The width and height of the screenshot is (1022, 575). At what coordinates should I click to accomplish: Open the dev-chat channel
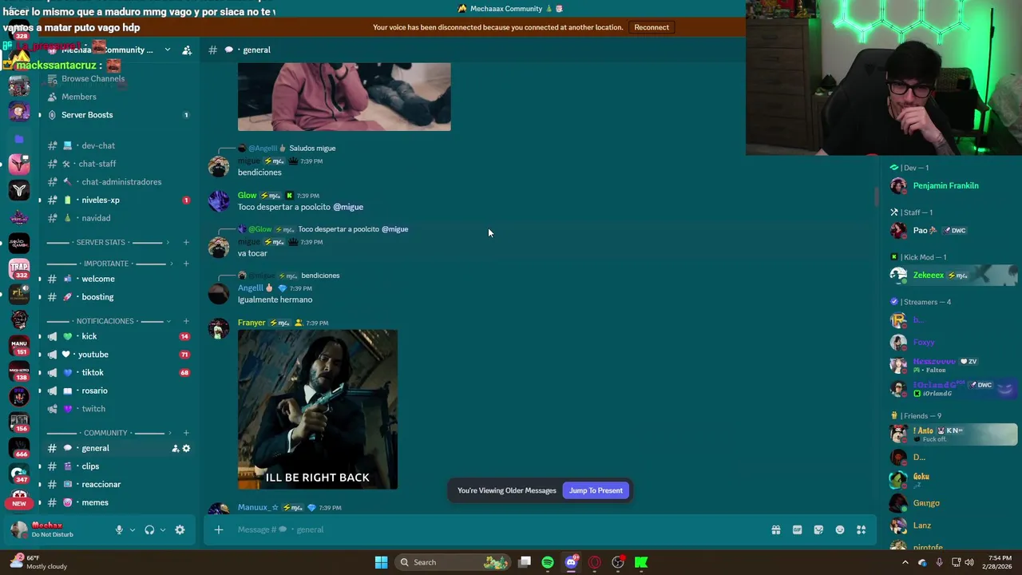(x=117, y=145)
